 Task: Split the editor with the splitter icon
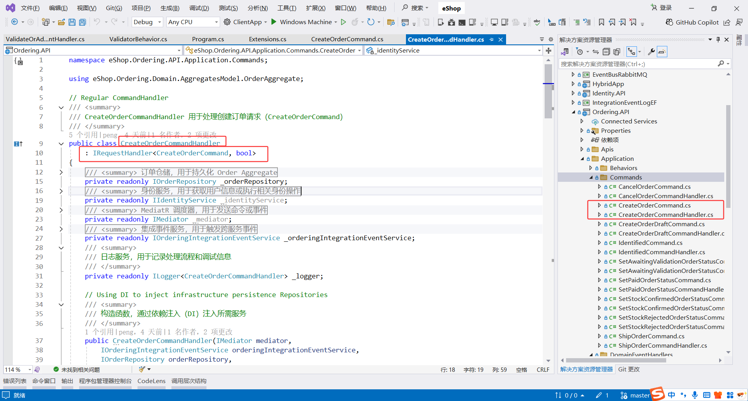(549, 51)
